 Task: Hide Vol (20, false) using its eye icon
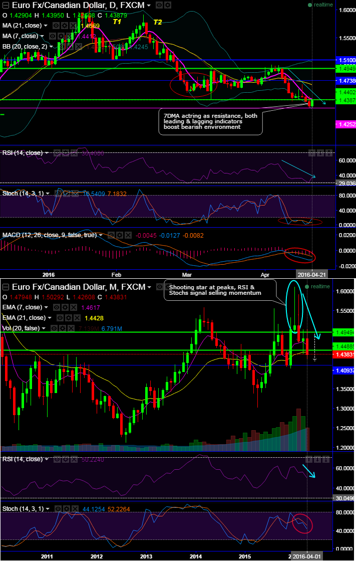54,328
